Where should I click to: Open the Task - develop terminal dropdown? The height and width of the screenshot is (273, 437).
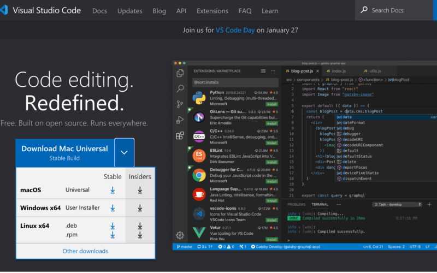[x=397, y=204]
